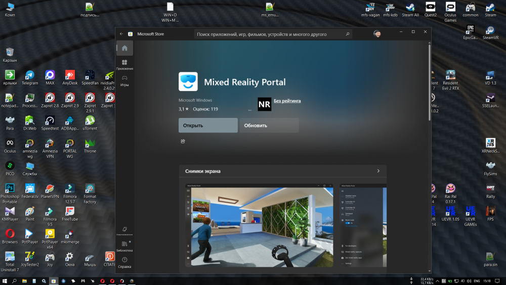Click the share icon below the Open button
Image resolution: width=506 pixels, height=285 pixels.
pyautogui.click(x=183, y=141)
